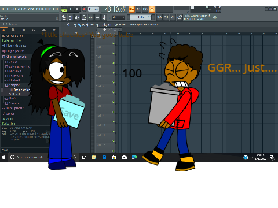Mute Track 6 with its green dot

coord(114,92)
